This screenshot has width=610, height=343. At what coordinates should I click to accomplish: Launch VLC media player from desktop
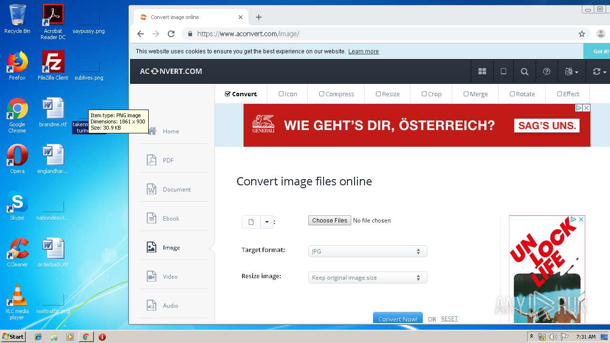click(17, 302)
